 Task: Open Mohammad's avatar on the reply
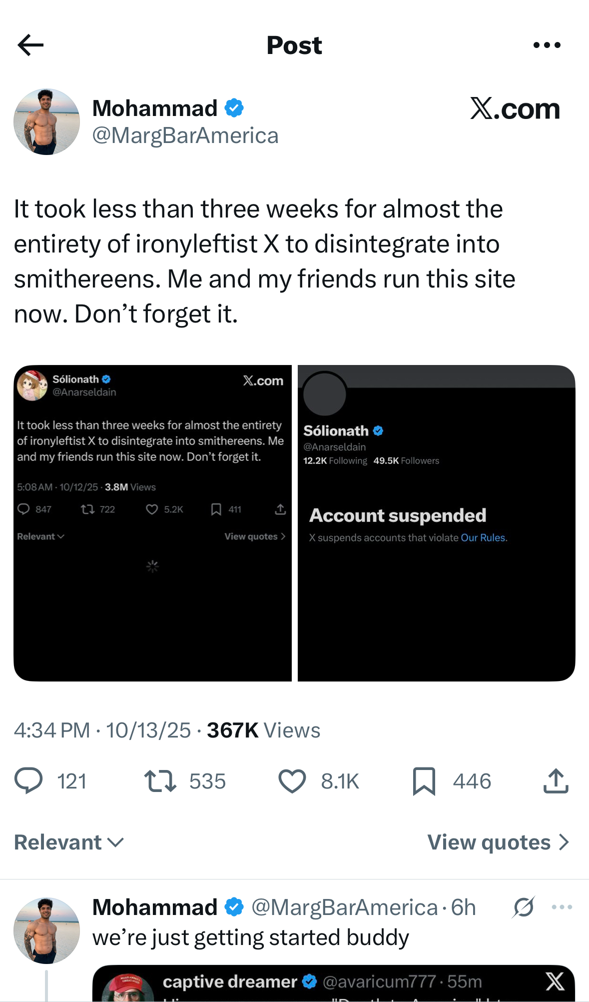46,930
